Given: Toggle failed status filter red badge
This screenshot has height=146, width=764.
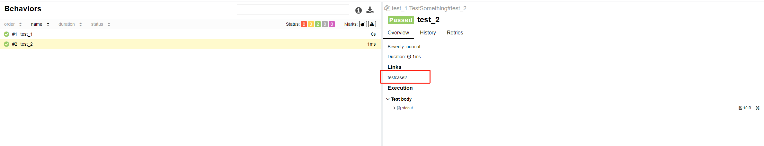Looking at the screenshot, I should coord(304,24).
